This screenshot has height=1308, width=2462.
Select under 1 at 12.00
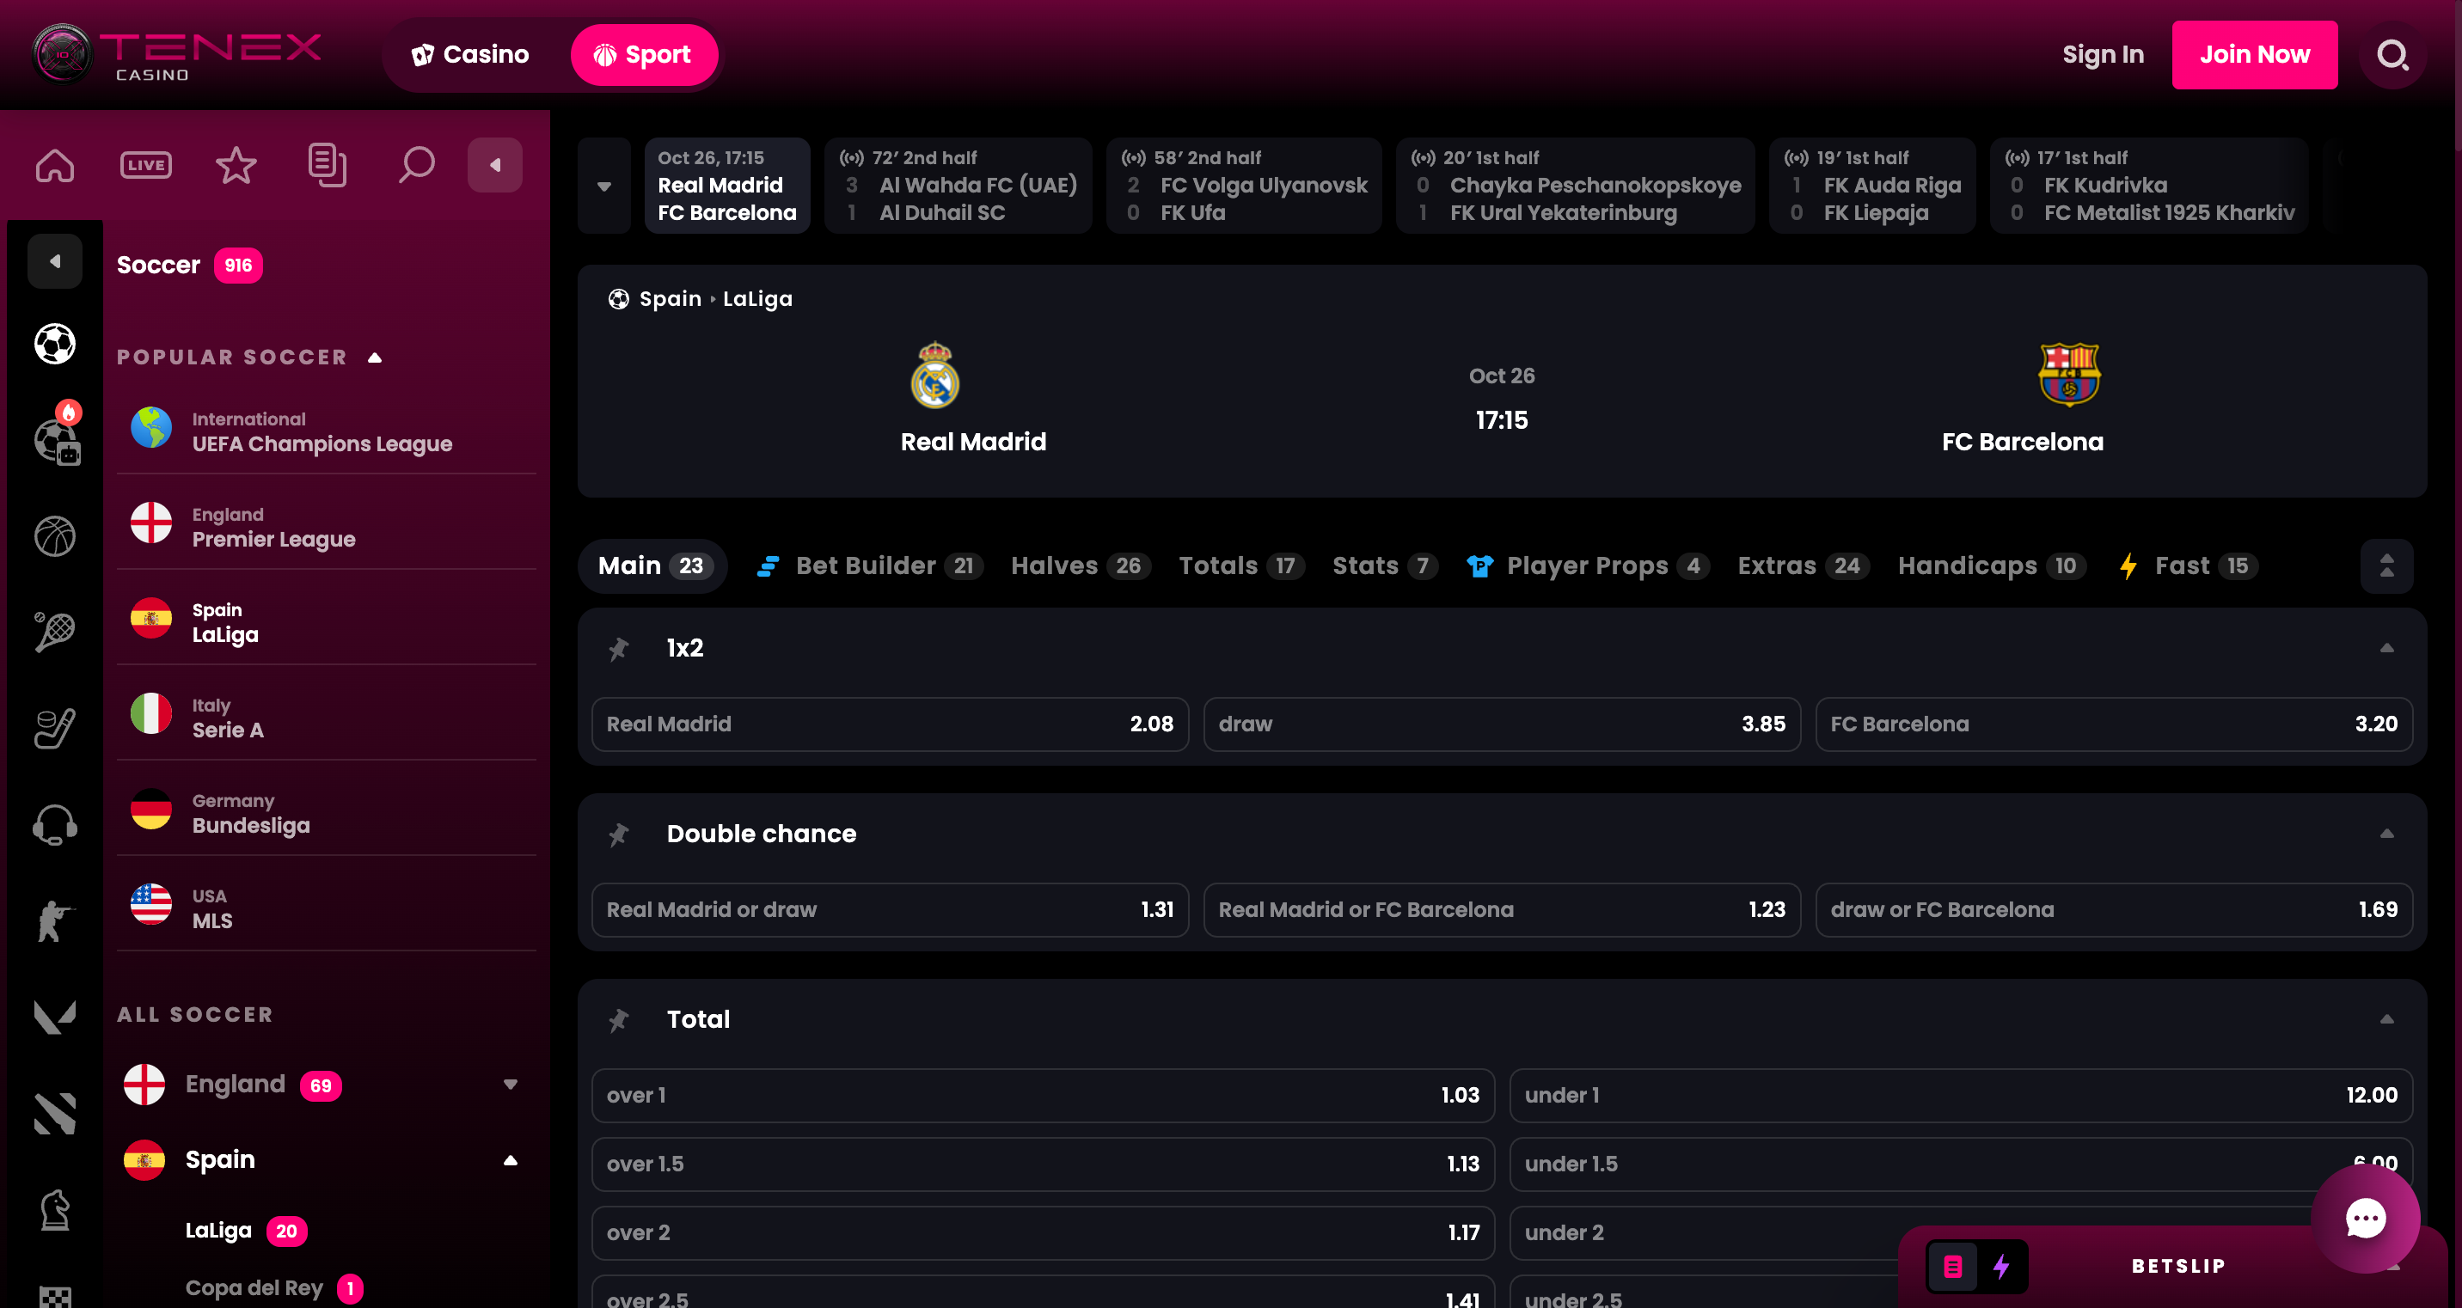point(1960,1095)
